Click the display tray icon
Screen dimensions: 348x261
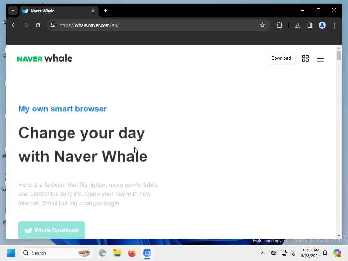click(x=284, y=253)
